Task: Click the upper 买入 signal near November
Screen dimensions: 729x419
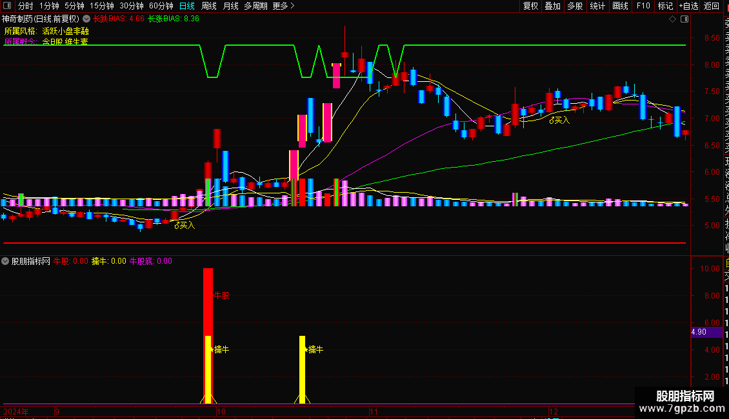Action: pos(559,121)
